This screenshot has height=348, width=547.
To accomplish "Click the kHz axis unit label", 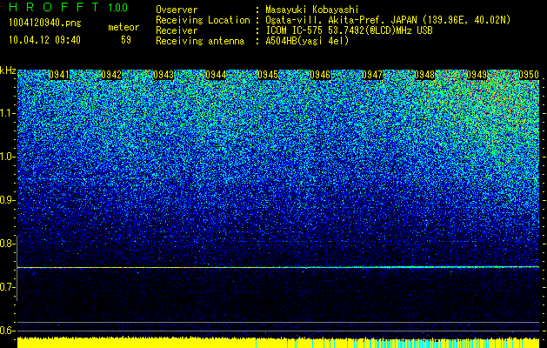I will tap(8, 70).
